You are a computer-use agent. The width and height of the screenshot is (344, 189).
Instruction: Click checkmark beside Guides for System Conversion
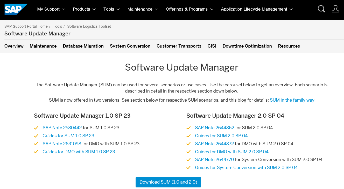coord(188,168)
